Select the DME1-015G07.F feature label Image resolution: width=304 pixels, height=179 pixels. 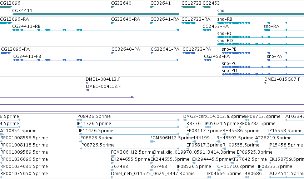tap(282, 79)
